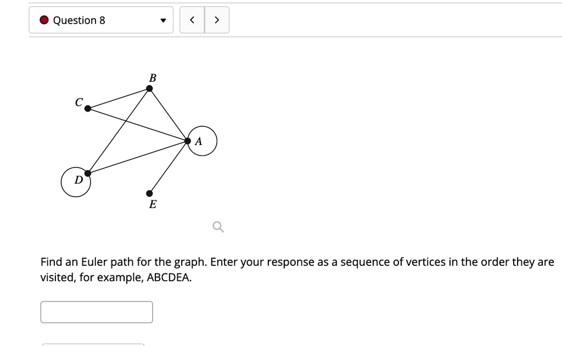
Task: Click the dropdown arrow beside Question 8
Action: click(x=163, y=20)
